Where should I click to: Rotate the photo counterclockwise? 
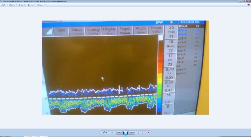click(138, 132)
